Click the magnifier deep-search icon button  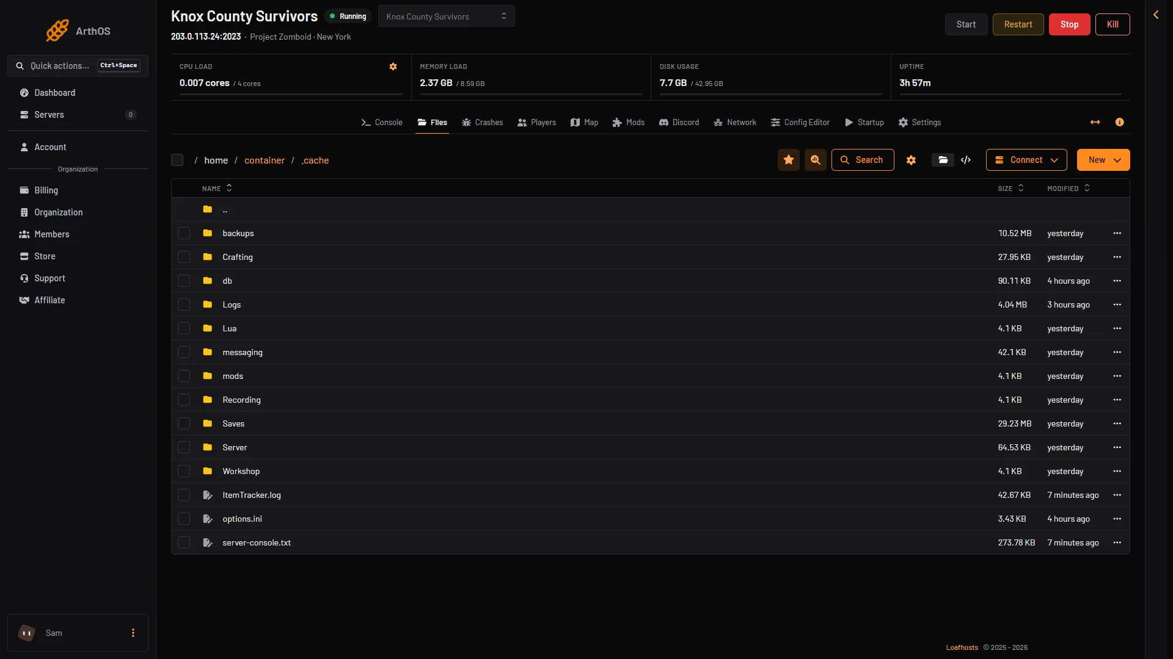tap(816, 160)
